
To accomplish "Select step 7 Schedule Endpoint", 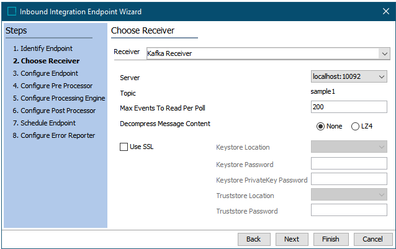I will pyautogui.click(x=44, y=123).
